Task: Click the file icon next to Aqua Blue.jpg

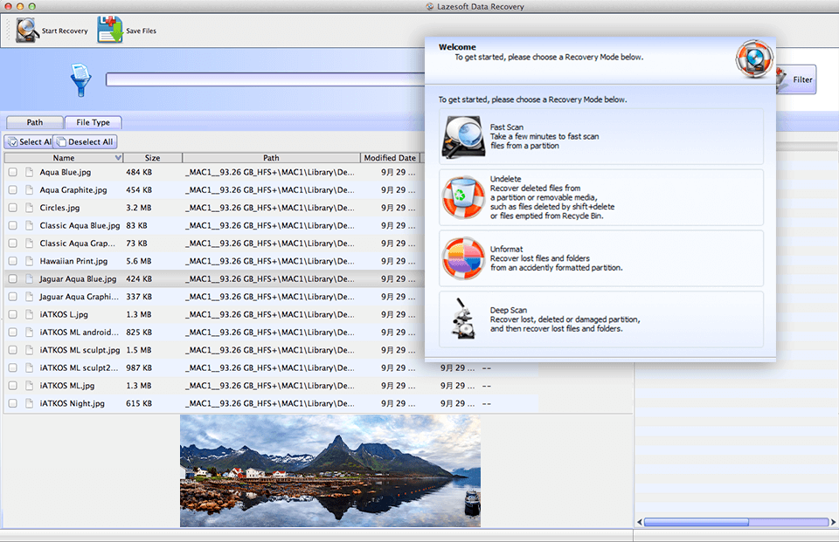Action: coord(30,172)
